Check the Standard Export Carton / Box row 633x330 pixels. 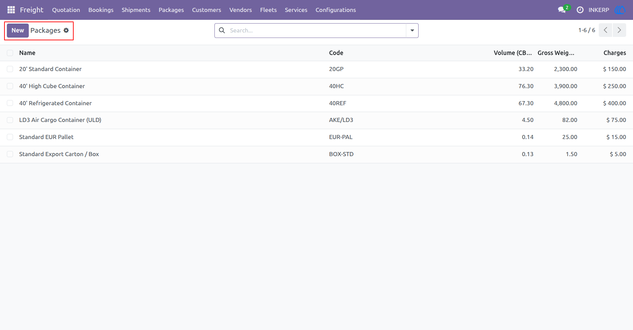10,154
